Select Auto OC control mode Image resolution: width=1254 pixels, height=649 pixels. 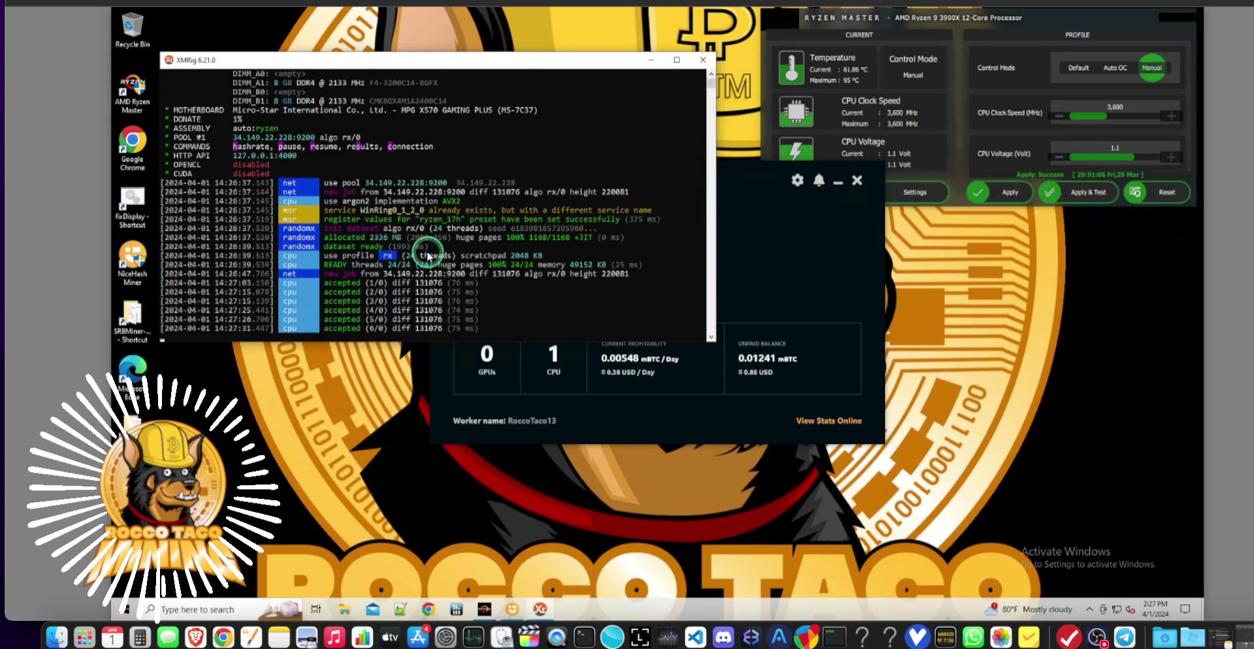1116,67
